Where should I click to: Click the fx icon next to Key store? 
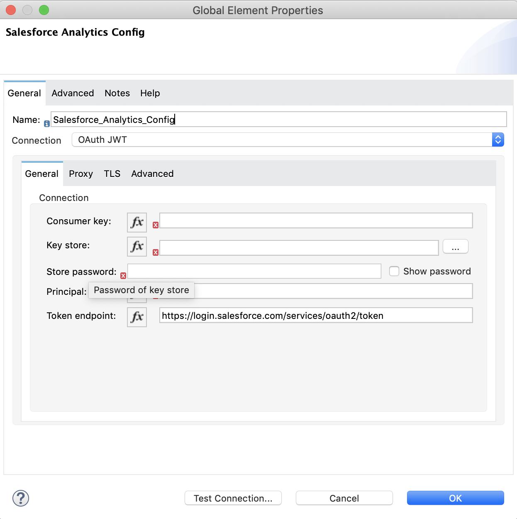137,246
